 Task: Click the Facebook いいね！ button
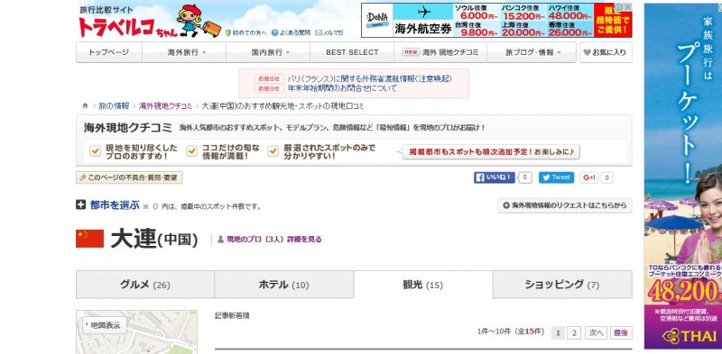coord(494,177)
